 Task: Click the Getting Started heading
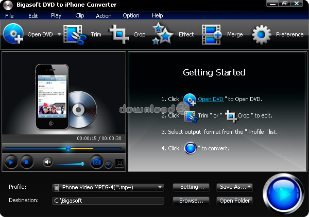point(214,72)
